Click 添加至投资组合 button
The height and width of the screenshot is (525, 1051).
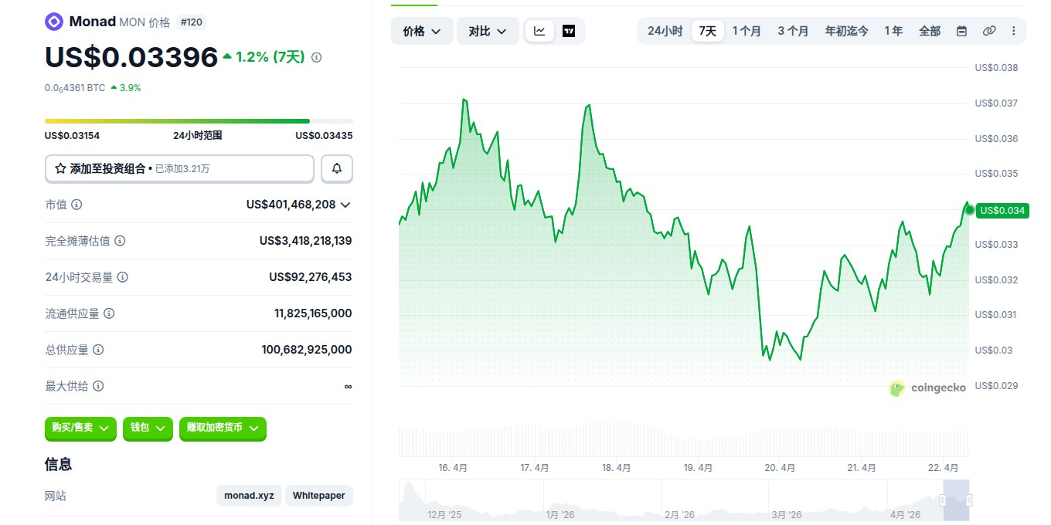pos(179,168)
